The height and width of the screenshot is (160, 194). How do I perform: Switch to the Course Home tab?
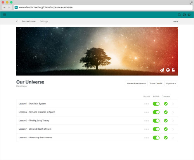[x=29, y=21]
